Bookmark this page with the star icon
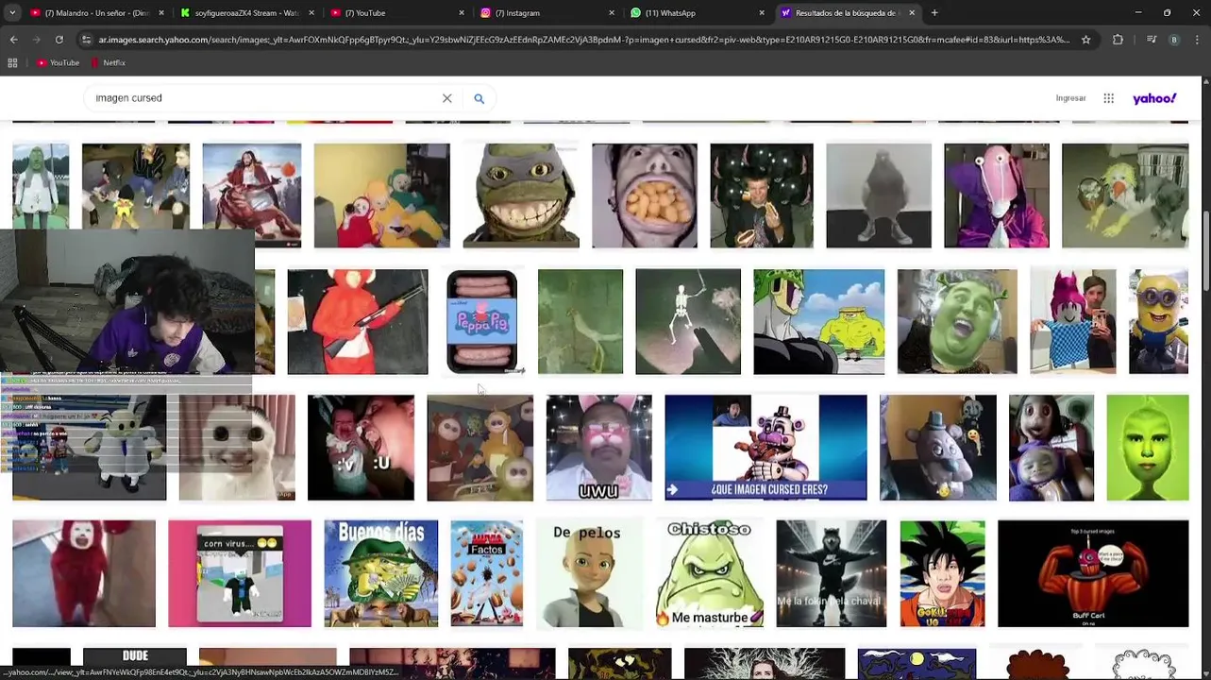The image size is (1211, 680). pyautogui.click(x=1085, y=40)
